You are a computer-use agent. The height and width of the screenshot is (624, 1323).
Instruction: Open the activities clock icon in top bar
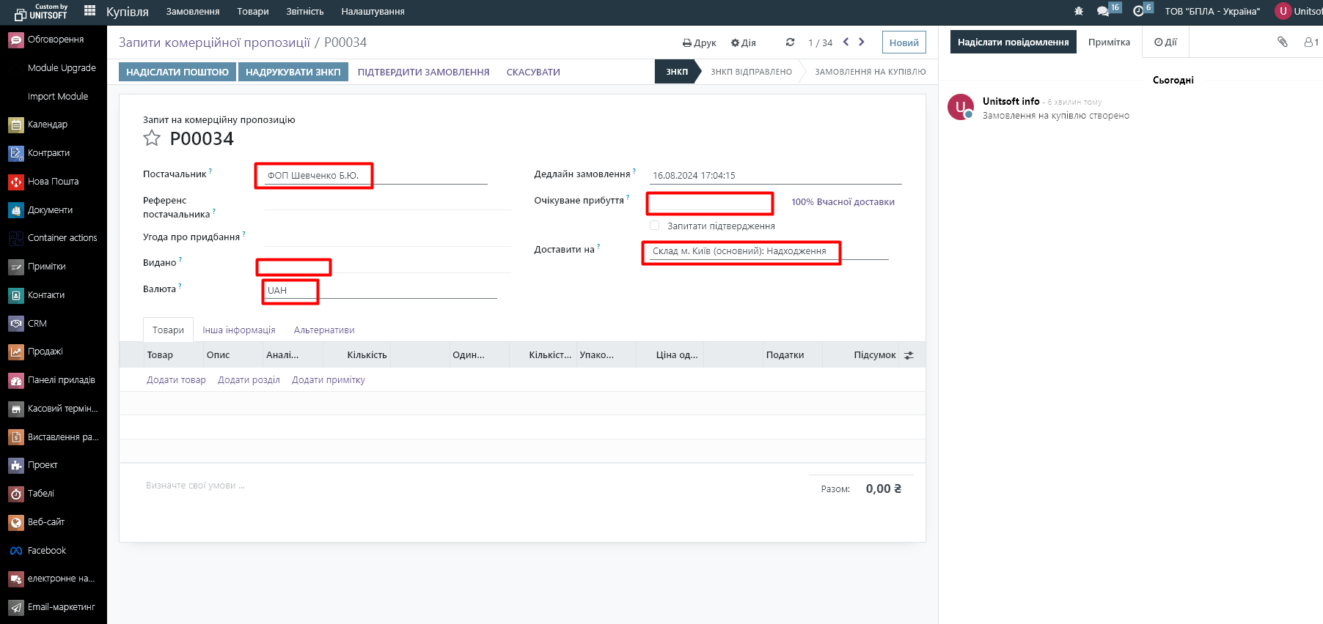[1138, 11]
